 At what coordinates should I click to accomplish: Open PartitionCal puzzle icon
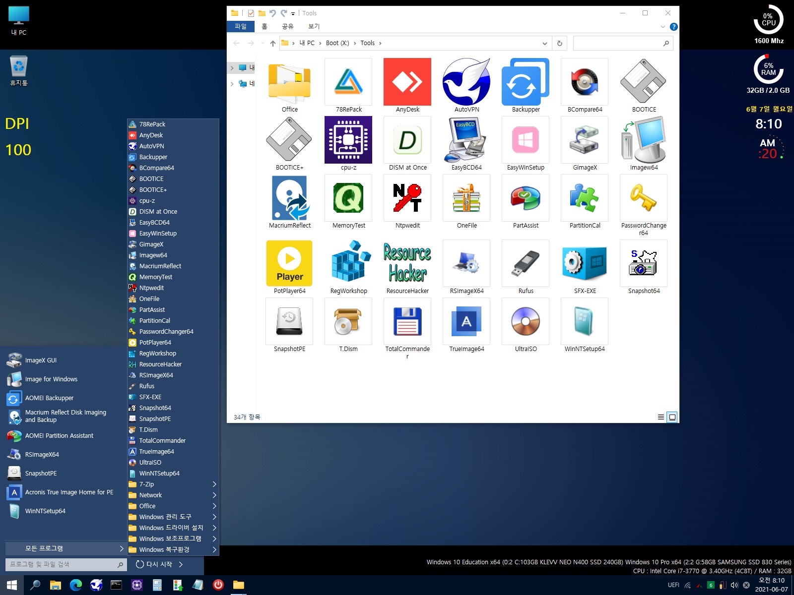[x=585, y=198]
